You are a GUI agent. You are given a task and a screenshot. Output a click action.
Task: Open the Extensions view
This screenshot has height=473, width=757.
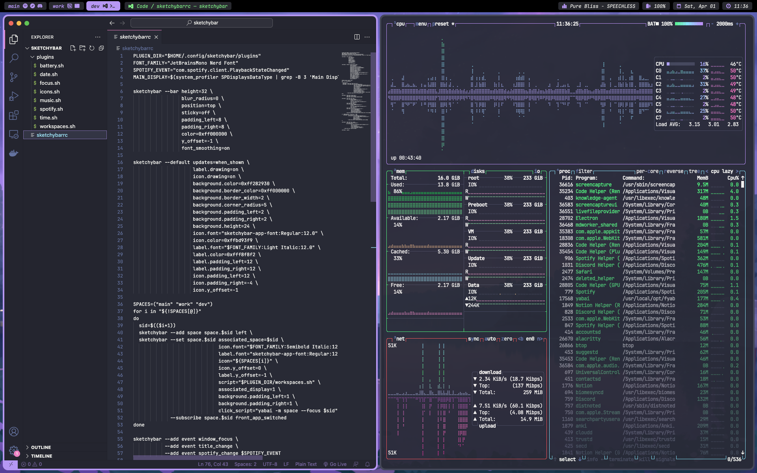click(14, 115)
